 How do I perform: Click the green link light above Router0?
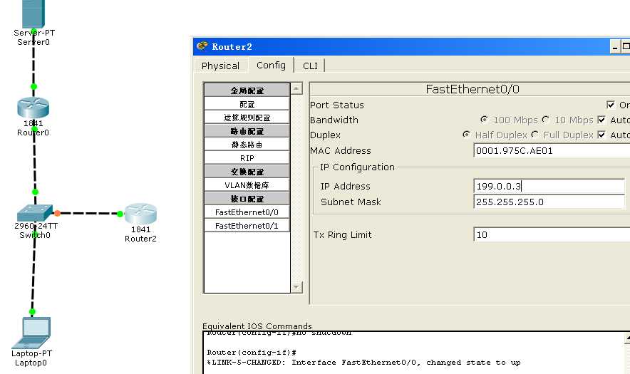coord(33,86)
